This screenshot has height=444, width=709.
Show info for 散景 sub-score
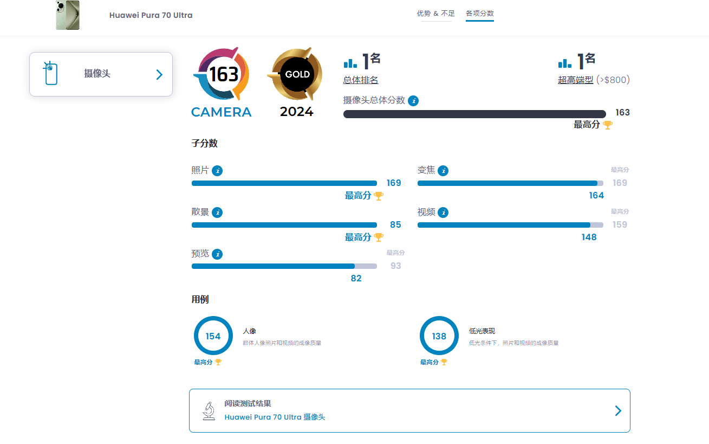(217, 213)
